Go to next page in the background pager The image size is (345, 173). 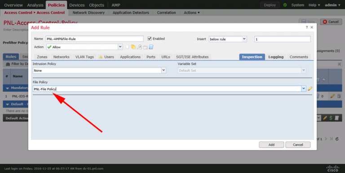[x=326, y=139]
